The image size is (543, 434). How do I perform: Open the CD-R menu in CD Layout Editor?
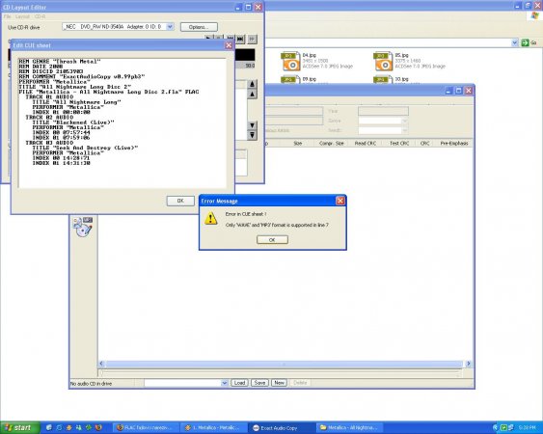40,16
